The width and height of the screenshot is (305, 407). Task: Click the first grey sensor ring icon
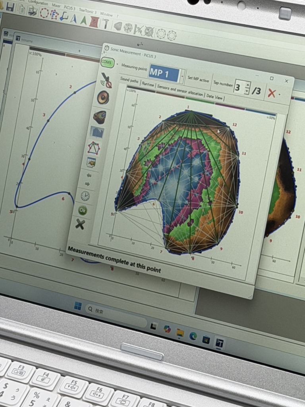(x=161, y=34)
